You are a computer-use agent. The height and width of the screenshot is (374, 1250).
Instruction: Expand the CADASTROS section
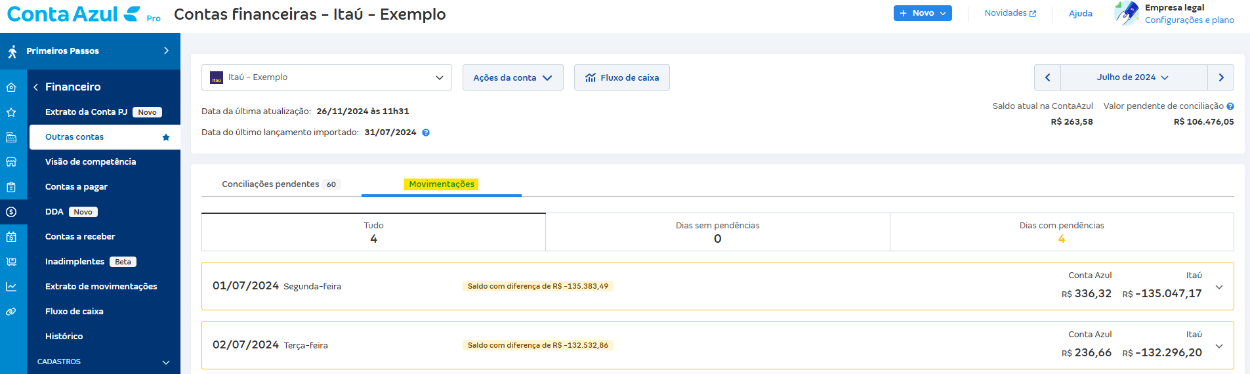pyautogui.click(x=166, y=362)
